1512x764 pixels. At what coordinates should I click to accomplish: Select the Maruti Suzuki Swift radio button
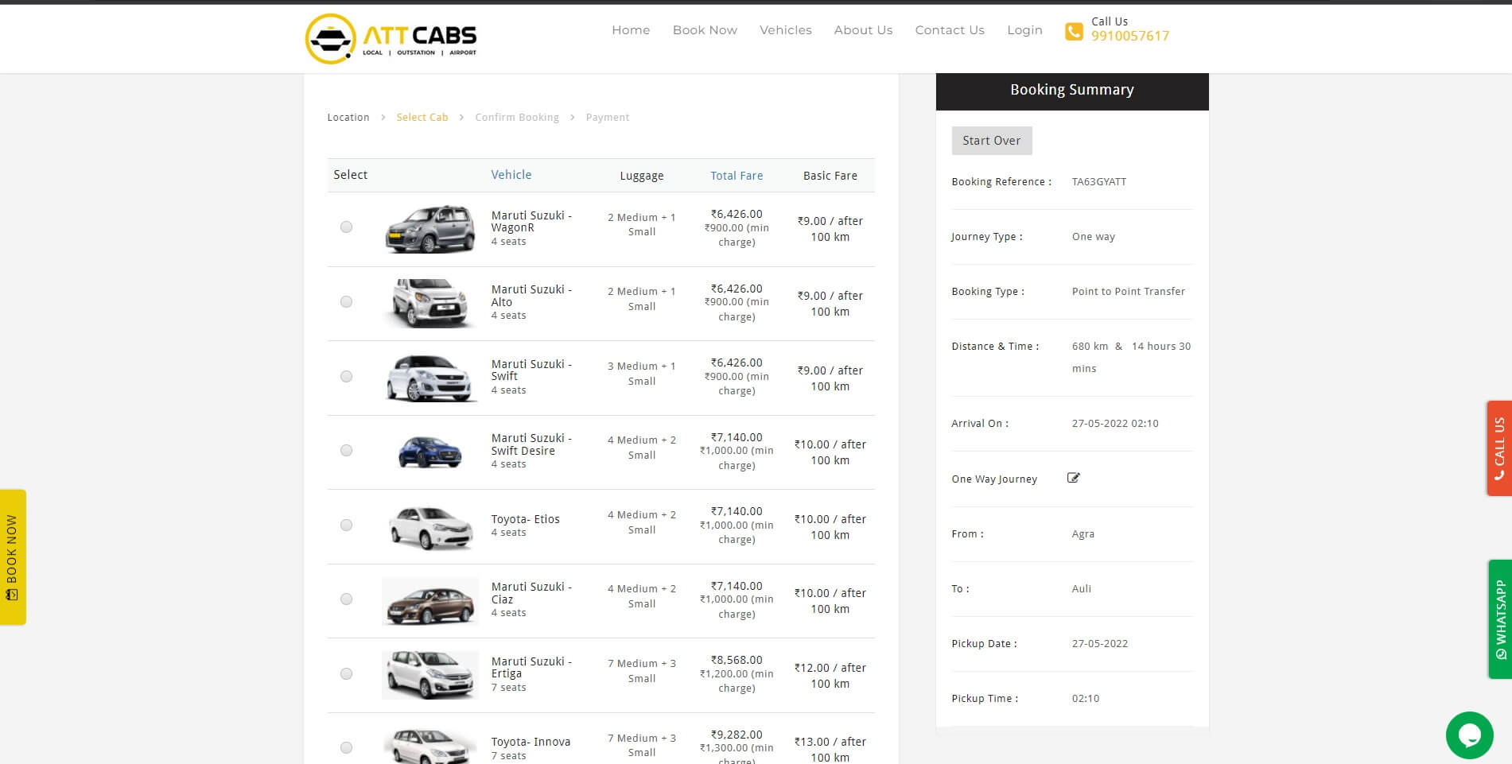[346, 377]
